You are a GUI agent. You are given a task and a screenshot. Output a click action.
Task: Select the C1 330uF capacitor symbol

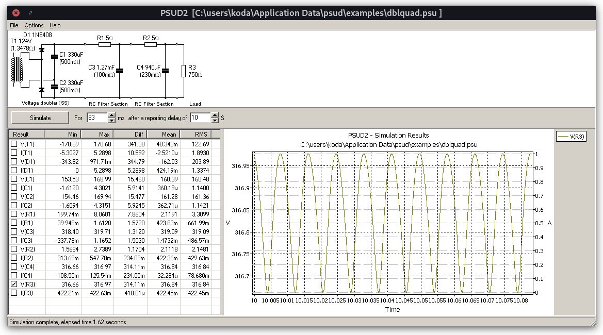click(x=54, y=57)
